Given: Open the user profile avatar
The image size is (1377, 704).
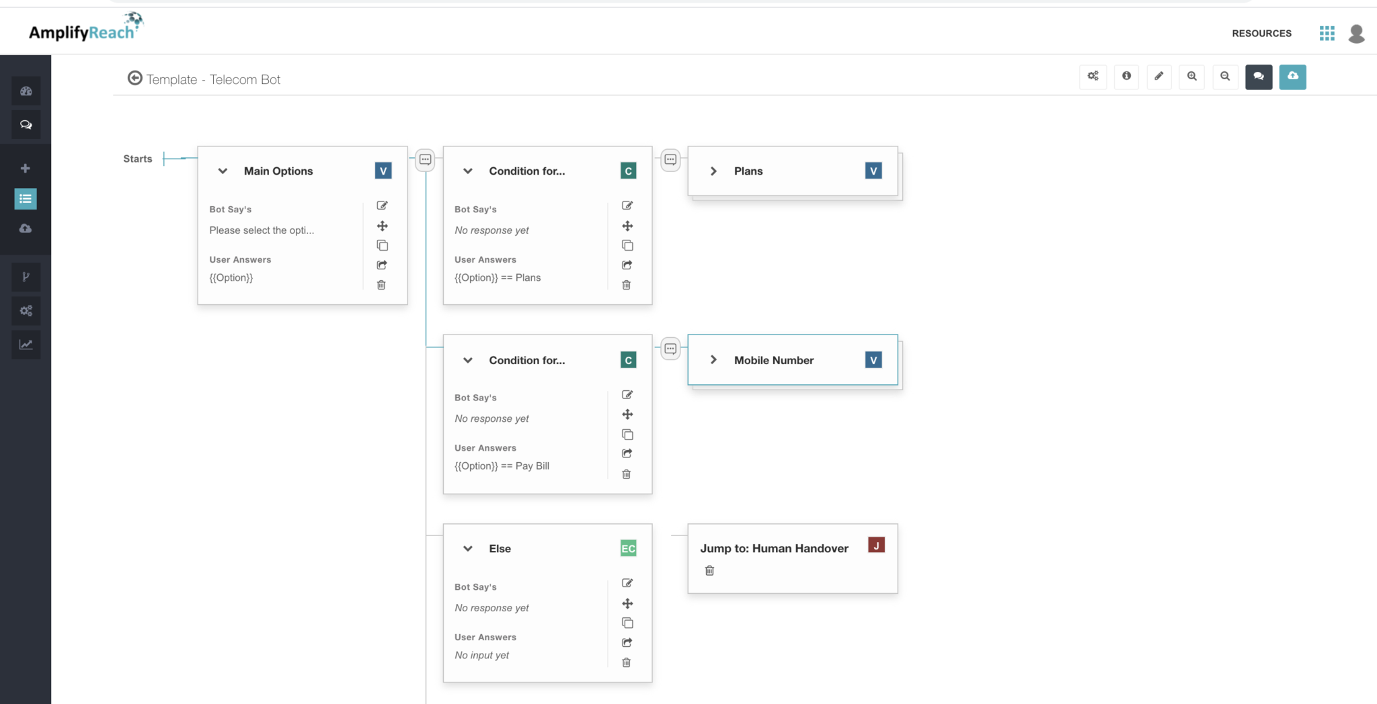Looking at the screenshot, I should click(x=1356, y=34).
